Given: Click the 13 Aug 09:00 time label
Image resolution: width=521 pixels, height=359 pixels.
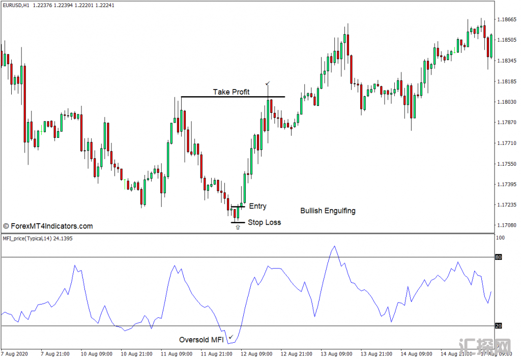Looking at the screenshot, I should click(x=336, y=353).
